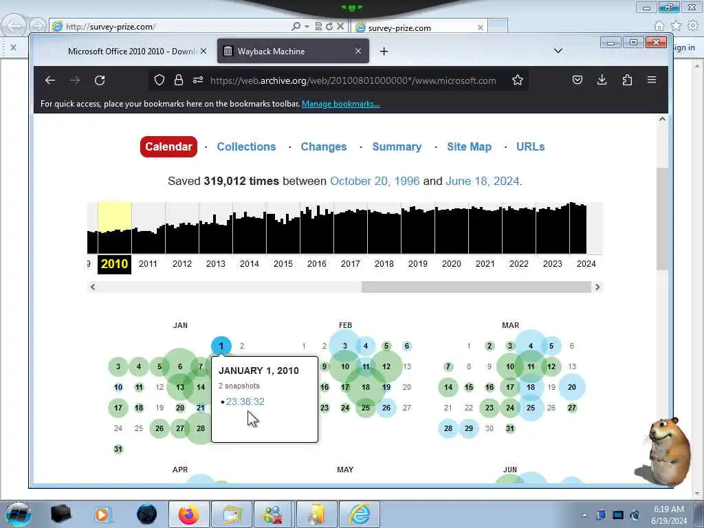Open Internet Explorer taskbar icon
The image size is (704, 528).
coord(360,514)
